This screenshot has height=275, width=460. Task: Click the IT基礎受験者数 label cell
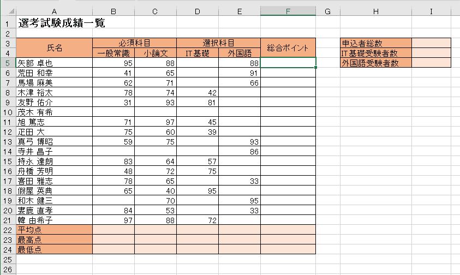[x=376, y=53]
